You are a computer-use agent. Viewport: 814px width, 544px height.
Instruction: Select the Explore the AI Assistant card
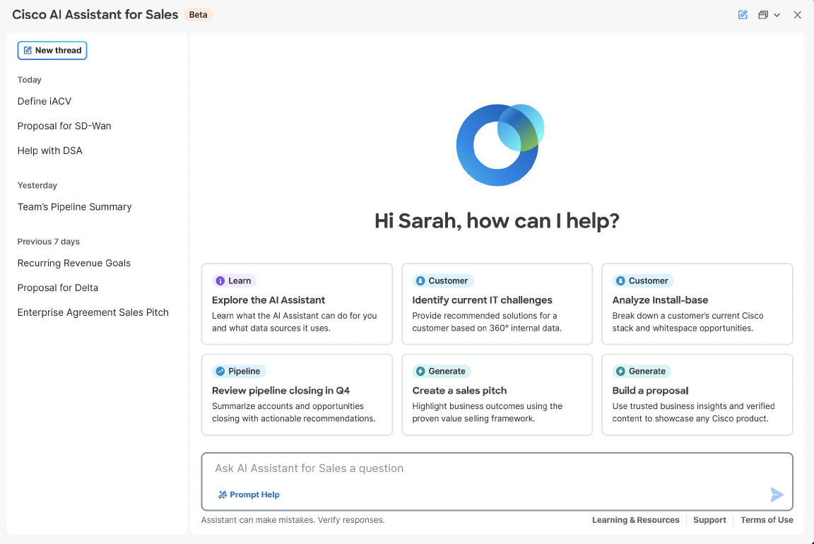coord(297,304)
